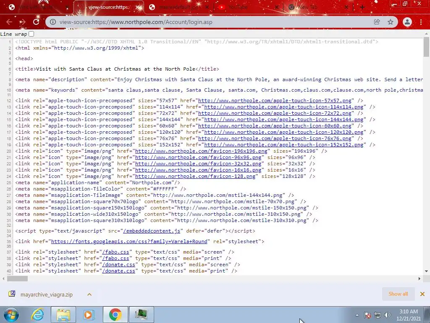430x323 pixels.
Task: Go back to the previous page
Action: (9, 22)
